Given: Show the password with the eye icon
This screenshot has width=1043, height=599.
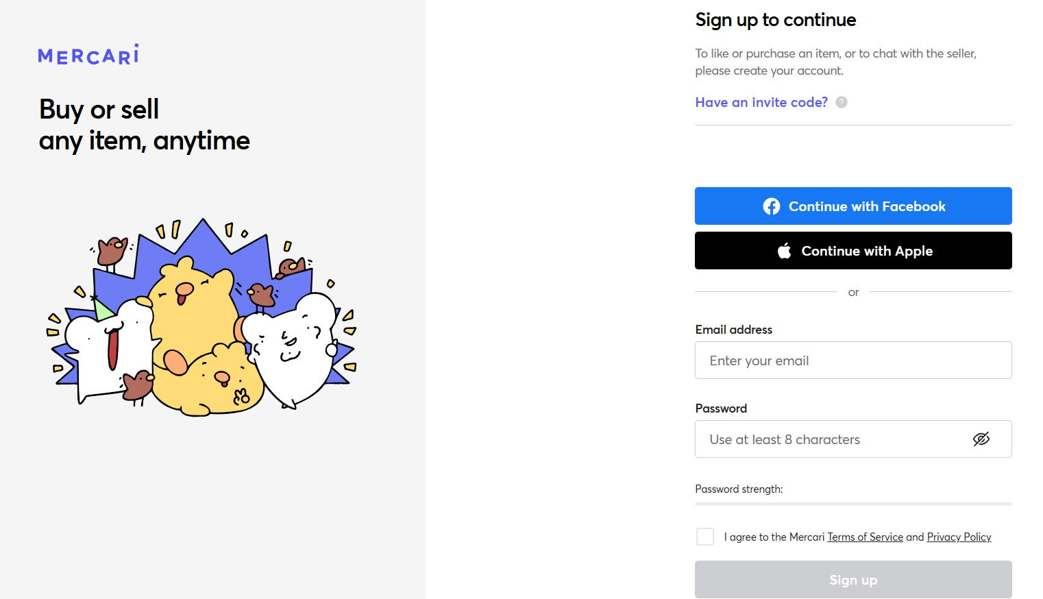Looking at the screenshot, I should (981, 439).
